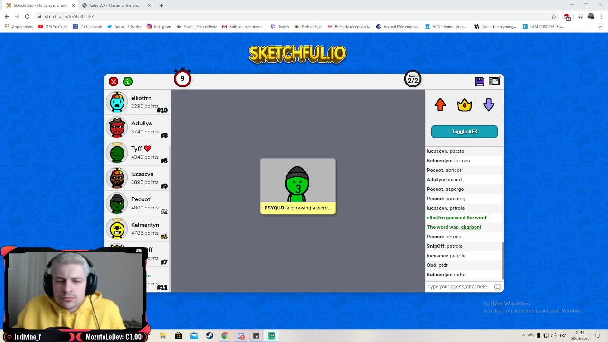Open Panel de streaming bookmark

(495, 27)
